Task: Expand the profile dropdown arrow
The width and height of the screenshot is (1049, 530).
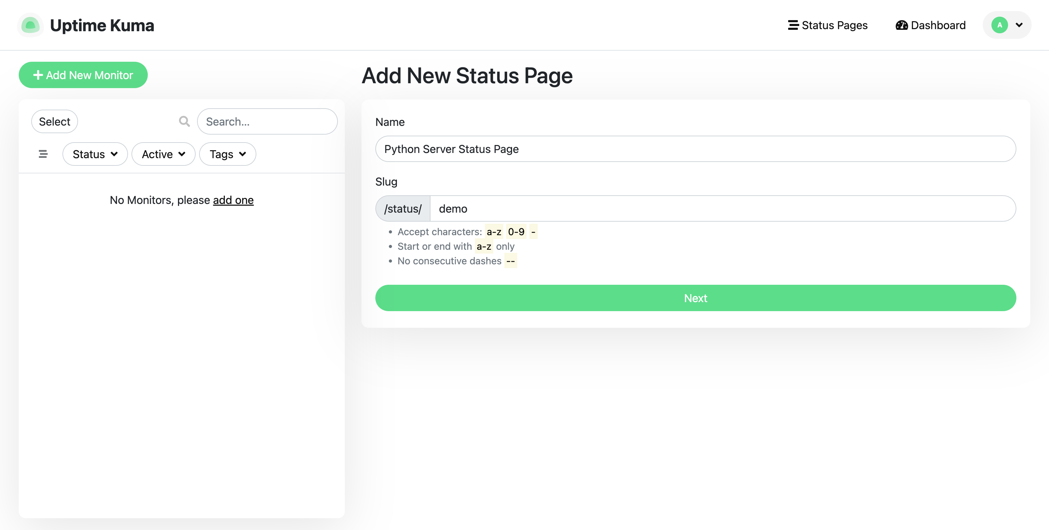Action: (x=1019, y=25)
